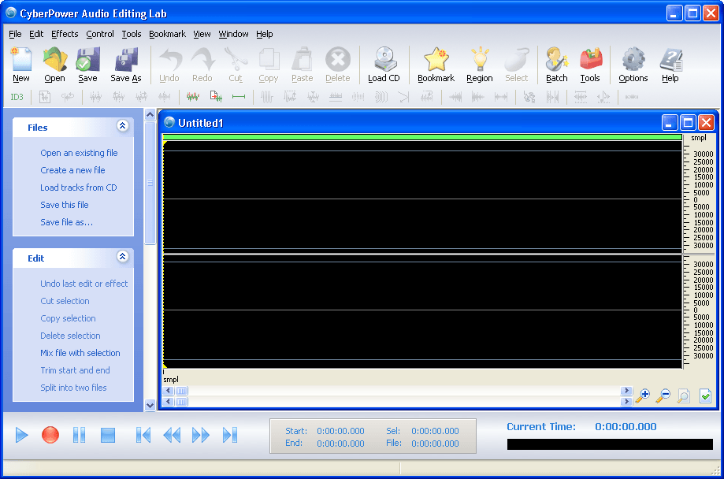Start recording with the red Record button
Image resolution: width=724 pixels, height=479 pixels.
(x=50, y=434)
